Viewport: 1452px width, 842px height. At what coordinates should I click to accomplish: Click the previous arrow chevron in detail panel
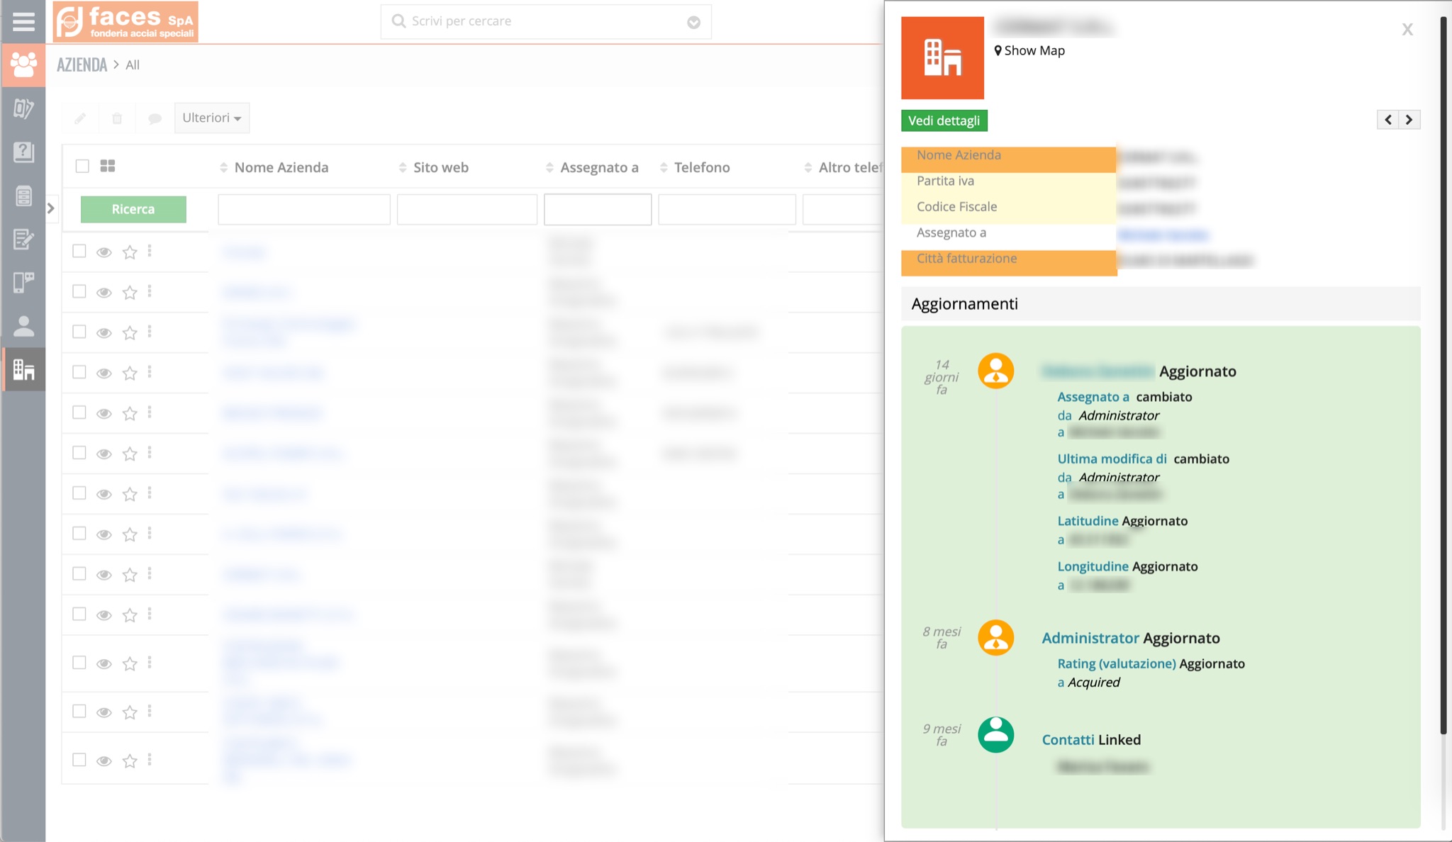pyautogui.click(x=1387, y=119)
